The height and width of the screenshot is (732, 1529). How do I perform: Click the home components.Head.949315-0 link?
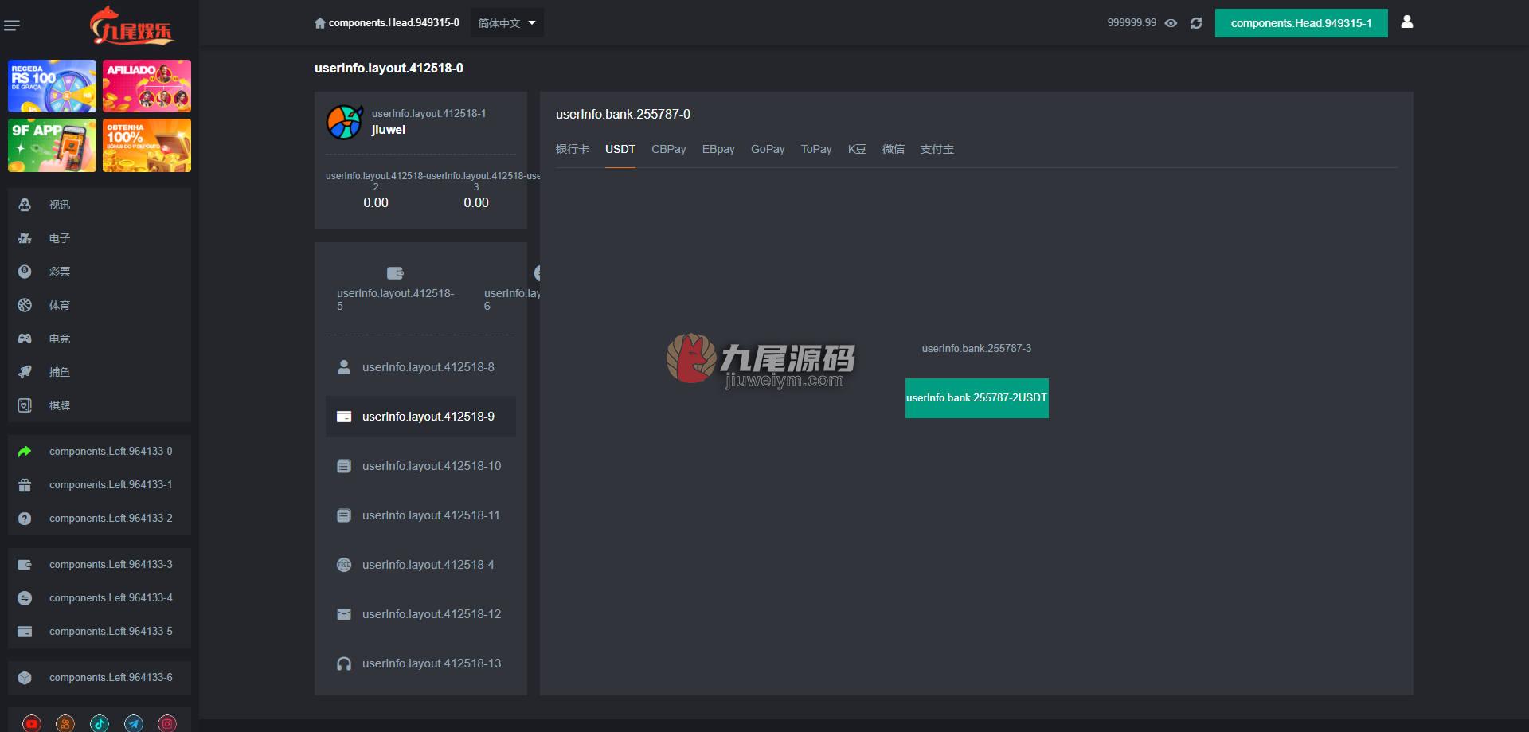387,23
